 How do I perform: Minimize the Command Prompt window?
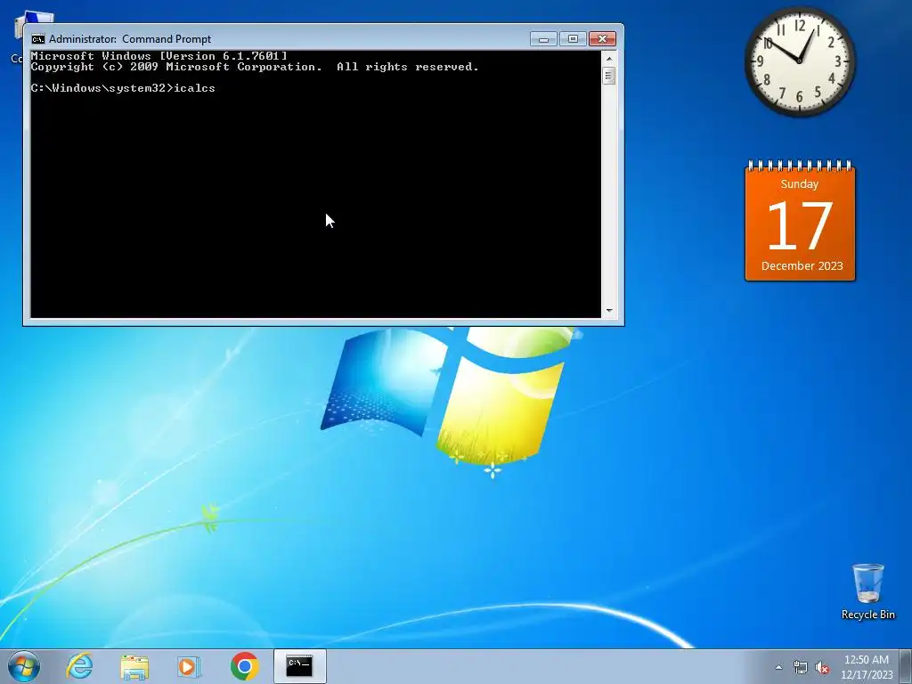[x=543, y=39]
